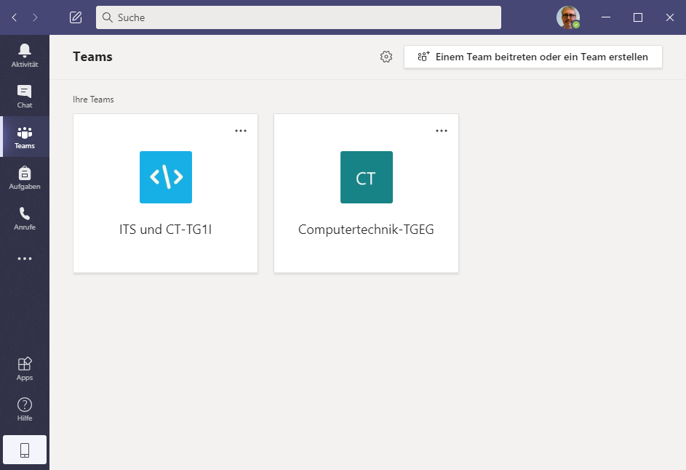Click the new chat compose icon
686x470 pixels.
[x=76, y=17]
